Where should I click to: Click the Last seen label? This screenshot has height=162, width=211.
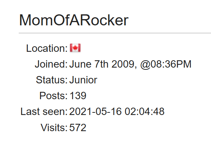point(44,112)
